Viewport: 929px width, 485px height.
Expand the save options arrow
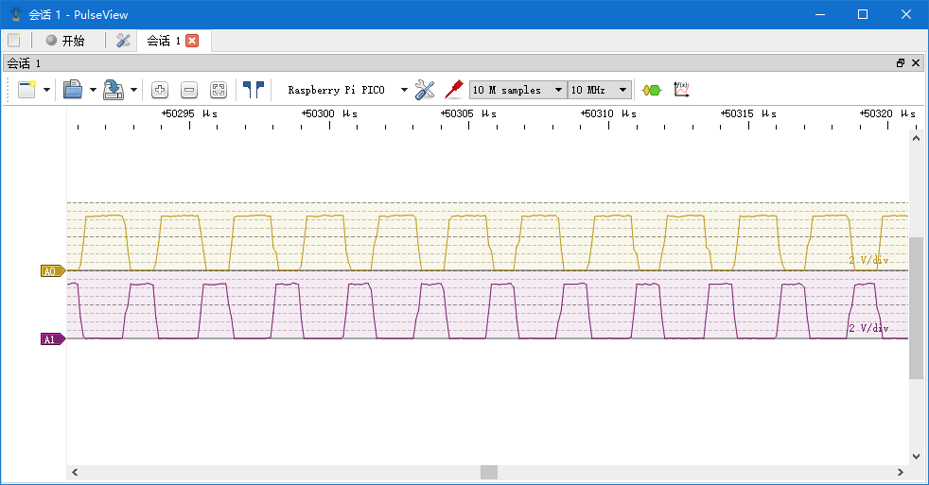pyautogui.click(x=133, y=90)
